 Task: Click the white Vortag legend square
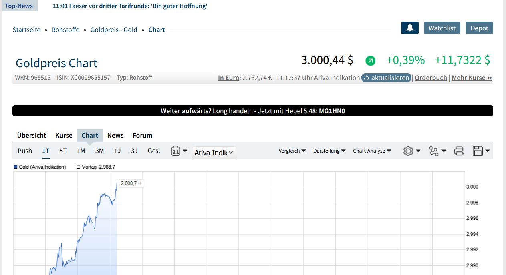[x=79, y=167]
